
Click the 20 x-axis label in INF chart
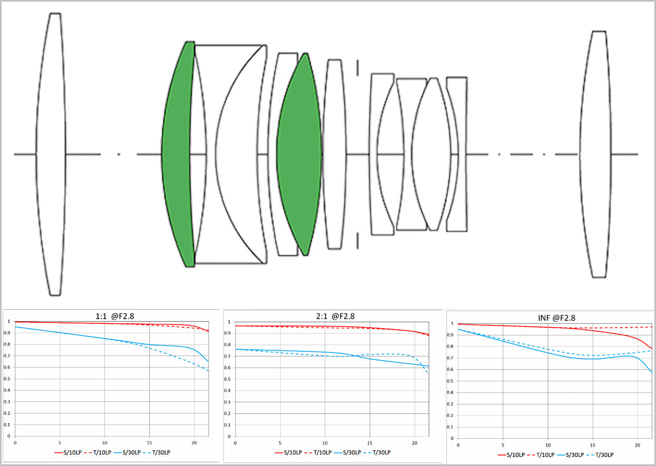(x=638, y=445)
